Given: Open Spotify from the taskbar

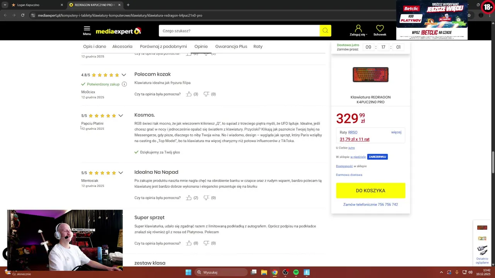Looking at the screenshot, I should coord(296,272).
